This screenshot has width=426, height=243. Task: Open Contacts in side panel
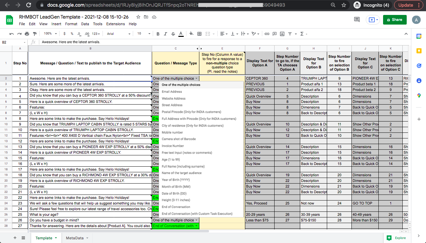419,81
